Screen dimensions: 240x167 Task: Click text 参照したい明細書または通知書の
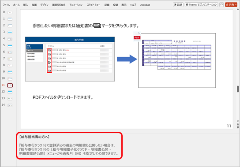[63, 26]
